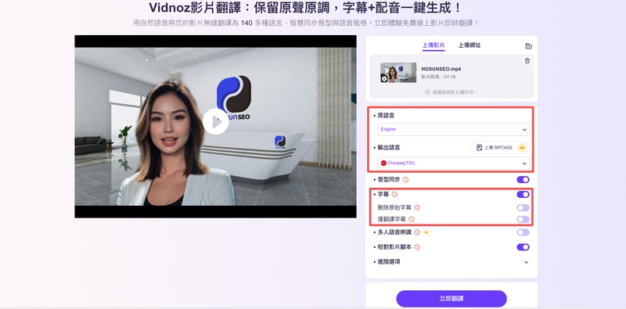Screen dimensions: 626x309
Task: Open the 原語言 English dropdown
Action: coord(454,129)
